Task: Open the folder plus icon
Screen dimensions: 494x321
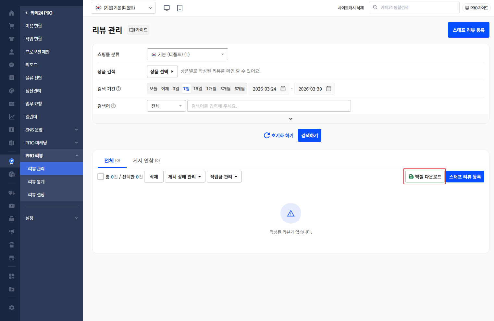Action: click(12, 289)
